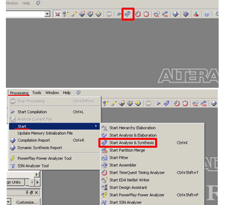
Task: Select Start Design Assistant
Action: (x=152, y=188)
